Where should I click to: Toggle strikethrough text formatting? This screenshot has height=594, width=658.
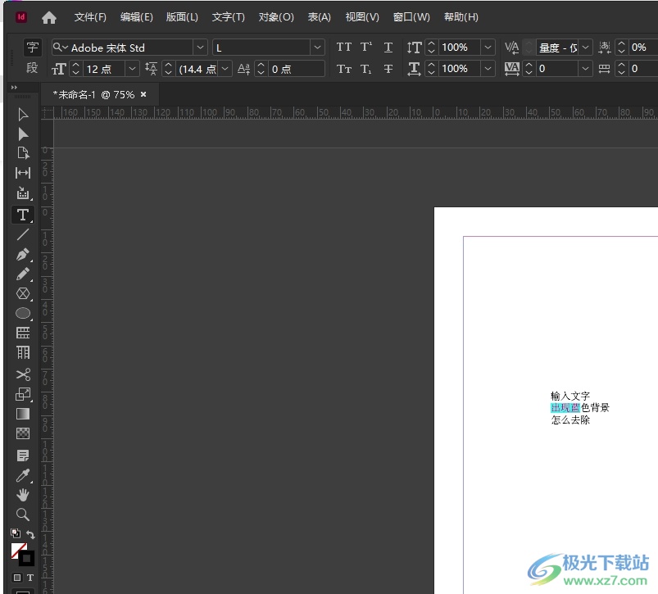[388, 69]
